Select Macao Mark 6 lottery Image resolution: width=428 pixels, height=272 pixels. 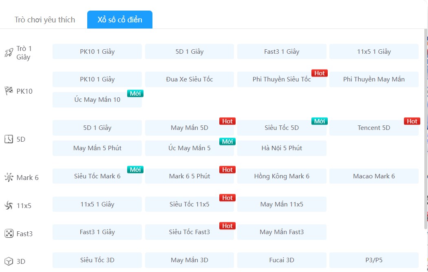coord(374,176)
